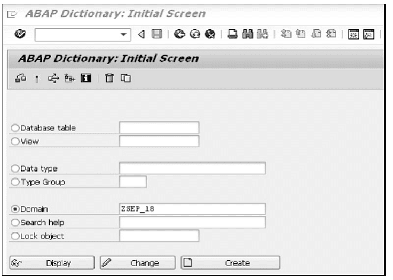Image resolution: width=393 pixels, height=280 pixels.
Task: Click the Display Object List icon
Action: (x=69, y=78)
